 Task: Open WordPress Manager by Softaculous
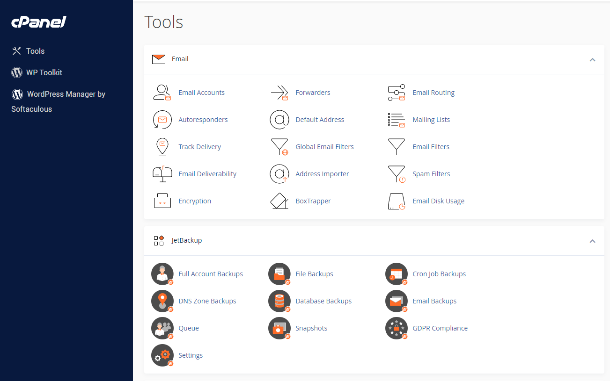click(59, 101)
